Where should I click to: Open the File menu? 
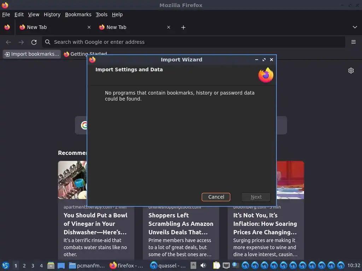(6, 14)
